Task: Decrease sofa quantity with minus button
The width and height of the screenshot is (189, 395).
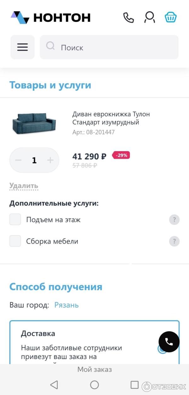Action: click(x=19, y=160)
